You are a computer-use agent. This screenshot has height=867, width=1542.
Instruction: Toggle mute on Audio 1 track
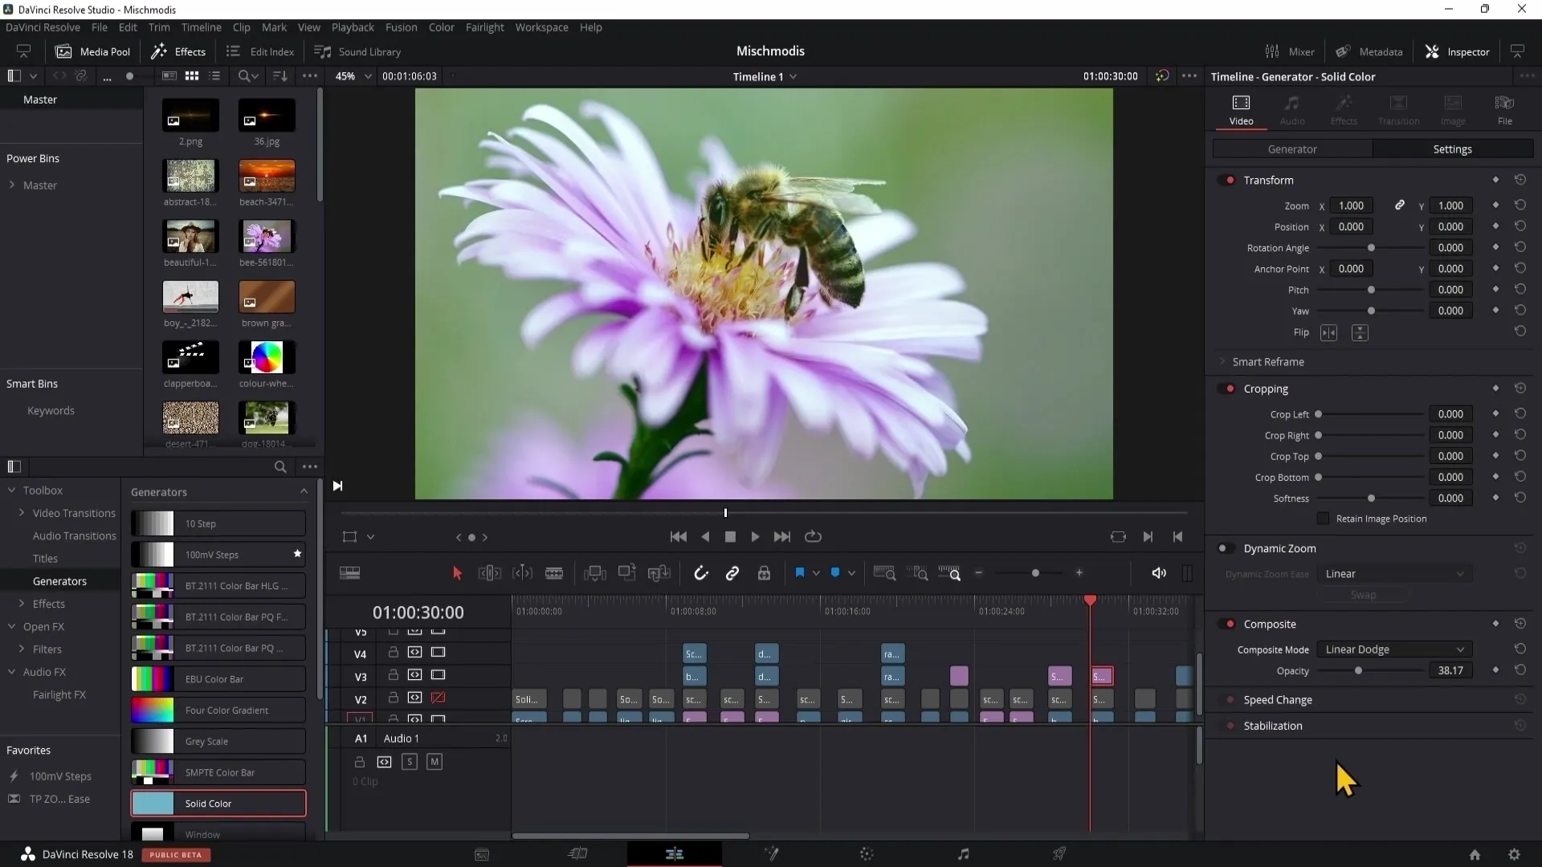pos(434,762)
